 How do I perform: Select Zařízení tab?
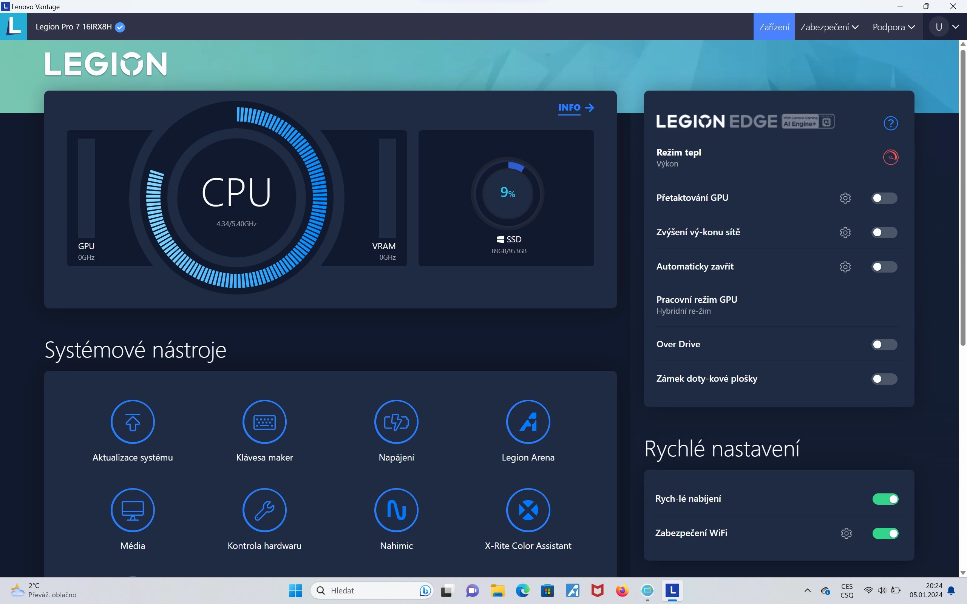click(x=774, y=27)
